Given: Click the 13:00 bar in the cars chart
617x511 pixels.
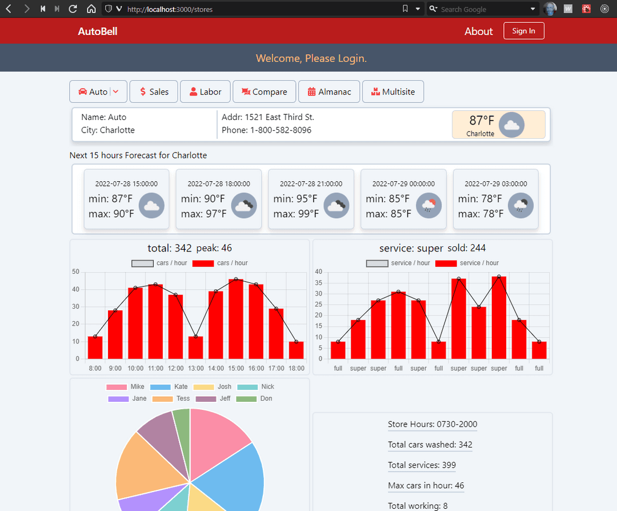Looking at the screenshot, I should (x=195, y=348).
